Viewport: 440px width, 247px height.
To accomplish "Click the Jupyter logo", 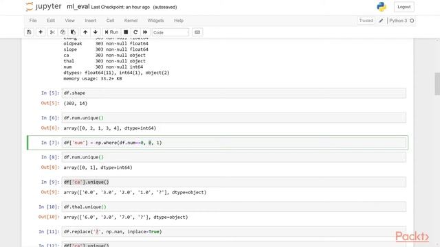I will coord(43,7).
